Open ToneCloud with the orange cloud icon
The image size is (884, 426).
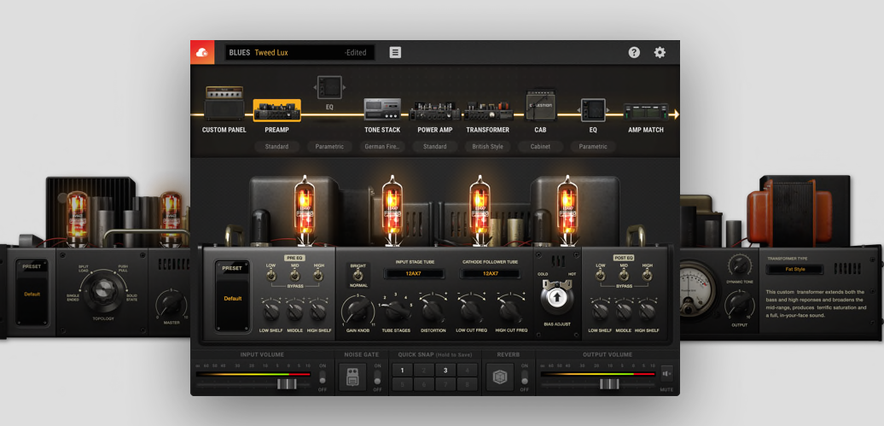pyautogui.click(x=202, y=52)
